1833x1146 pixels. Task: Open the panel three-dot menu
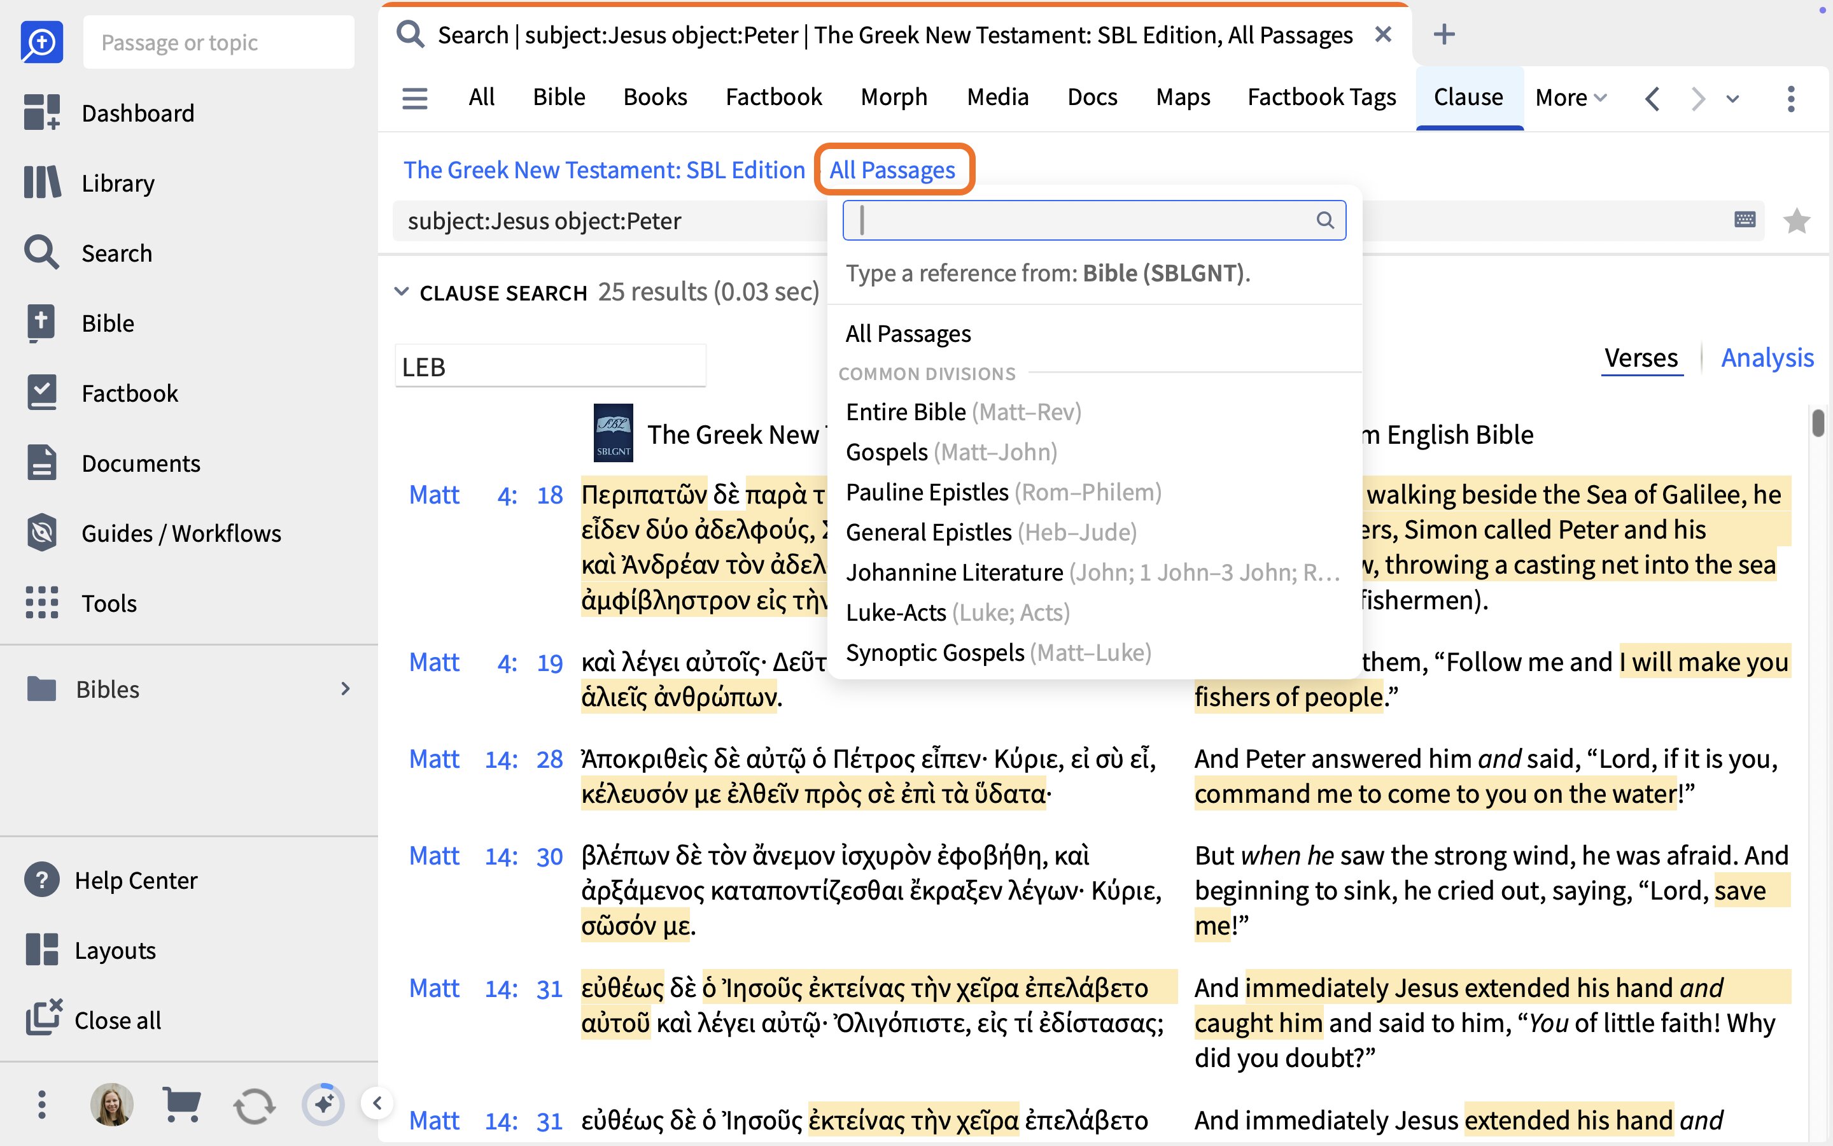point(1790,99)
